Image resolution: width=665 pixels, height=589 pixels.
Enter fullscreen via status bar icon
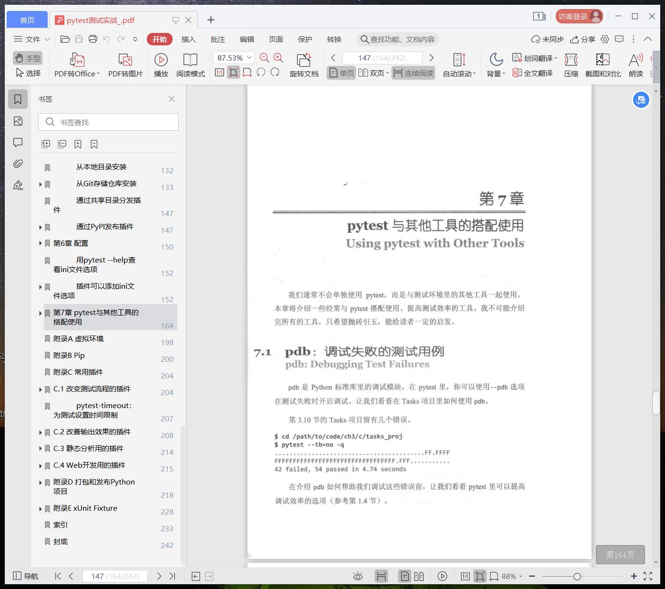pyautogui.click(x=648, y=576)
